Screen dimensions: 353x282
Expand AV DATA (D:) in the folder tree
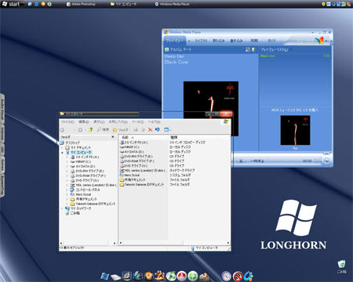coord(67,166)
